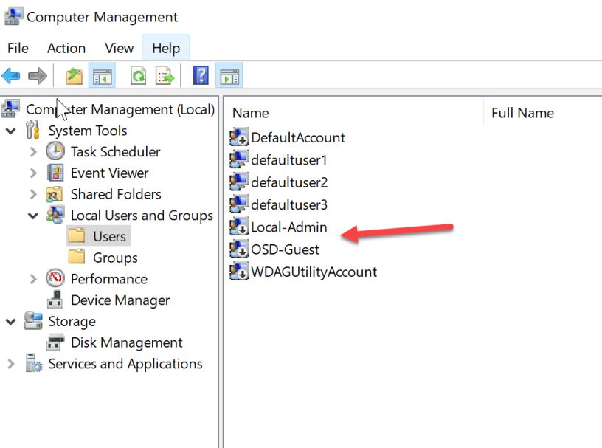Expand the Services and Applications node
The height and width of the screenshot is (448, 602).
(x=11, y=364)
